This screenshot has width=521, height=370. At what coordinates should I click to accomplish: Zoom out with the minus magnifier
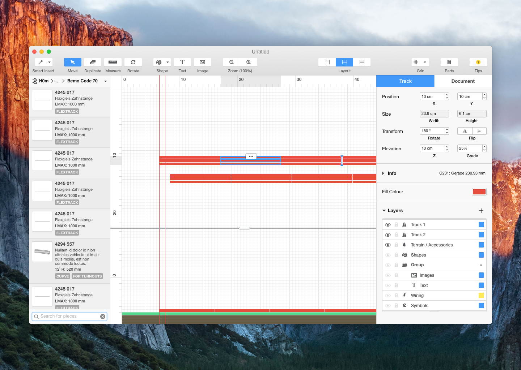pos(232,62)
